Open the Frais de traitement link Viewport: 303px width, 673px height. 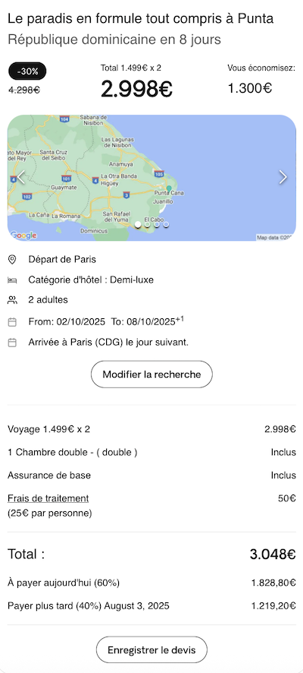48,498
